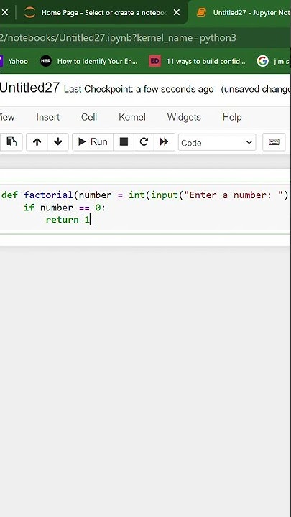Move selected cell up with the arrow
291x517 pixels.
pyautogui.click(x=37, y=142)
